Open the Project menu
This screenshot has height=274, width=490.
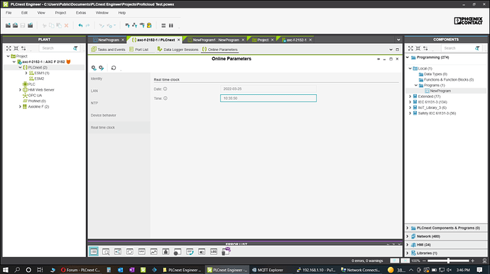pos(60,13)
